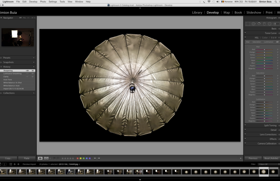Flag the photo as rejected
Screen dimensions: 280x181
pyautogui.click(x=58, y=158)
